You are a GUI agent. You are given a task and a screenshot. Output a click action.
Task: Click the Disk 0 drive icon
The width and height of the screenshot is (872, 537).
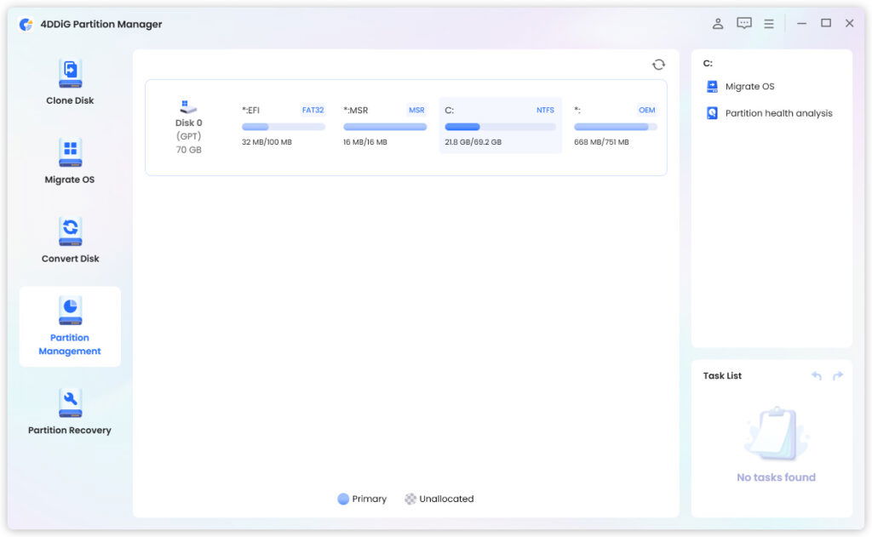[188, 106]
